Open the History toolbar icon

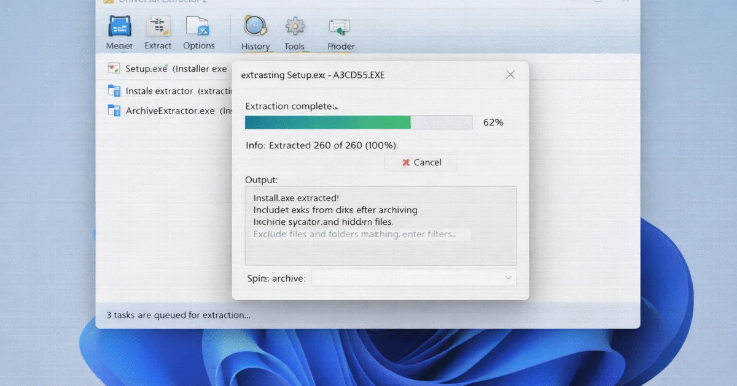(x=255, y=26)
